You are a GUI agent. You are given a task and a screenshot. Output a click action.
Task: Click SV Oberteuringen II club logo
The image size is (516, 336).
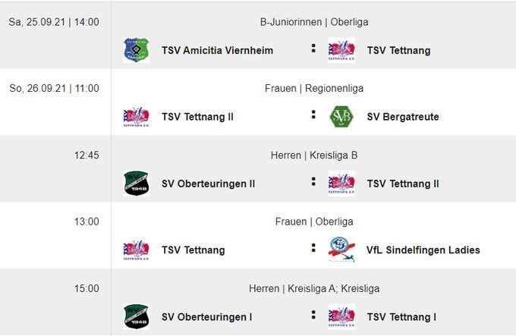136,184
